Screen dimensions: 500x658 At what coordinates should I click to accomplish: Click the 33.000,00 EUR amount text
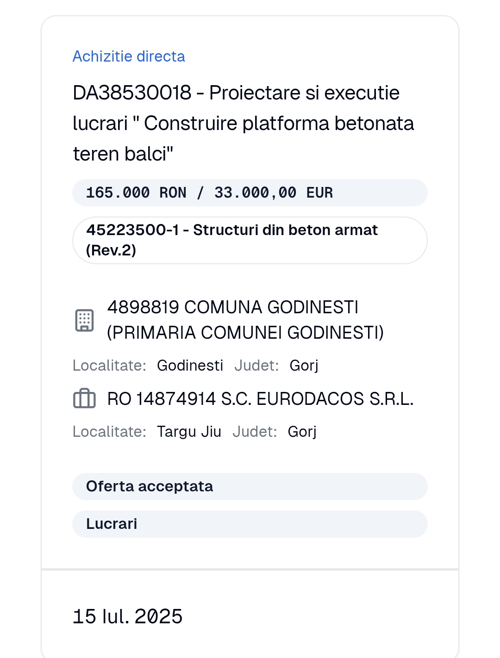coord(274,192)
